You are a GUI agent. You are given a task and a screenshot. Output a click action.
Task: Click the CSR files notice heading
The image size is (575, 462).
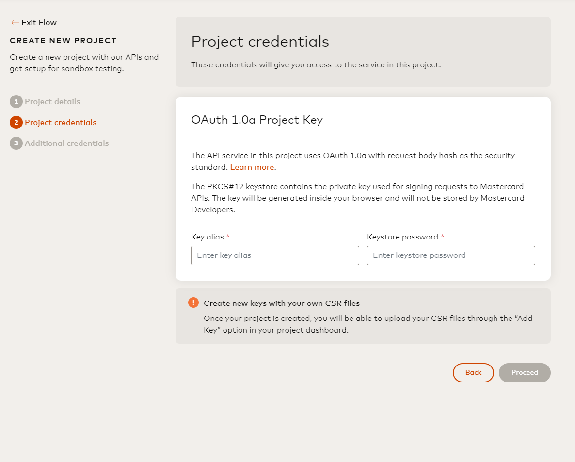[x=282, y=303]
